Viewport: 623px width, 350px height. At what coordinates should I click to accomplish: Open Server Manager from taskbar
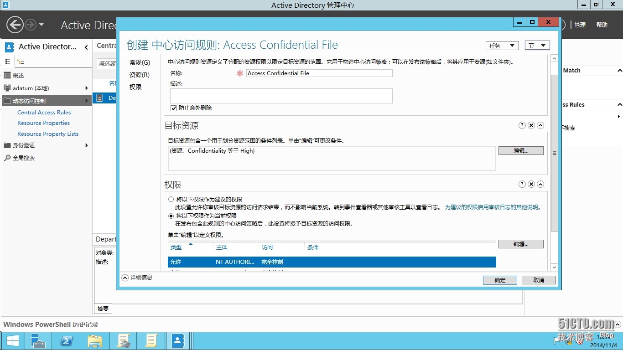click(x=38, y=341)
